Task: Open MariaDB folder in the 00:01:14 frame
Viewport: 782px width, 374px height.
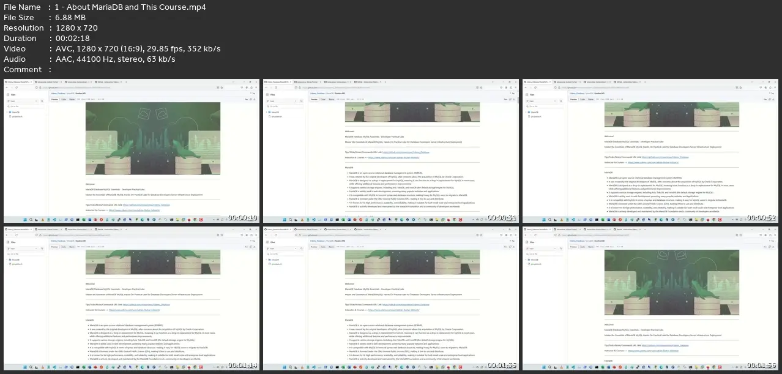Action: (x=15, y=260)
